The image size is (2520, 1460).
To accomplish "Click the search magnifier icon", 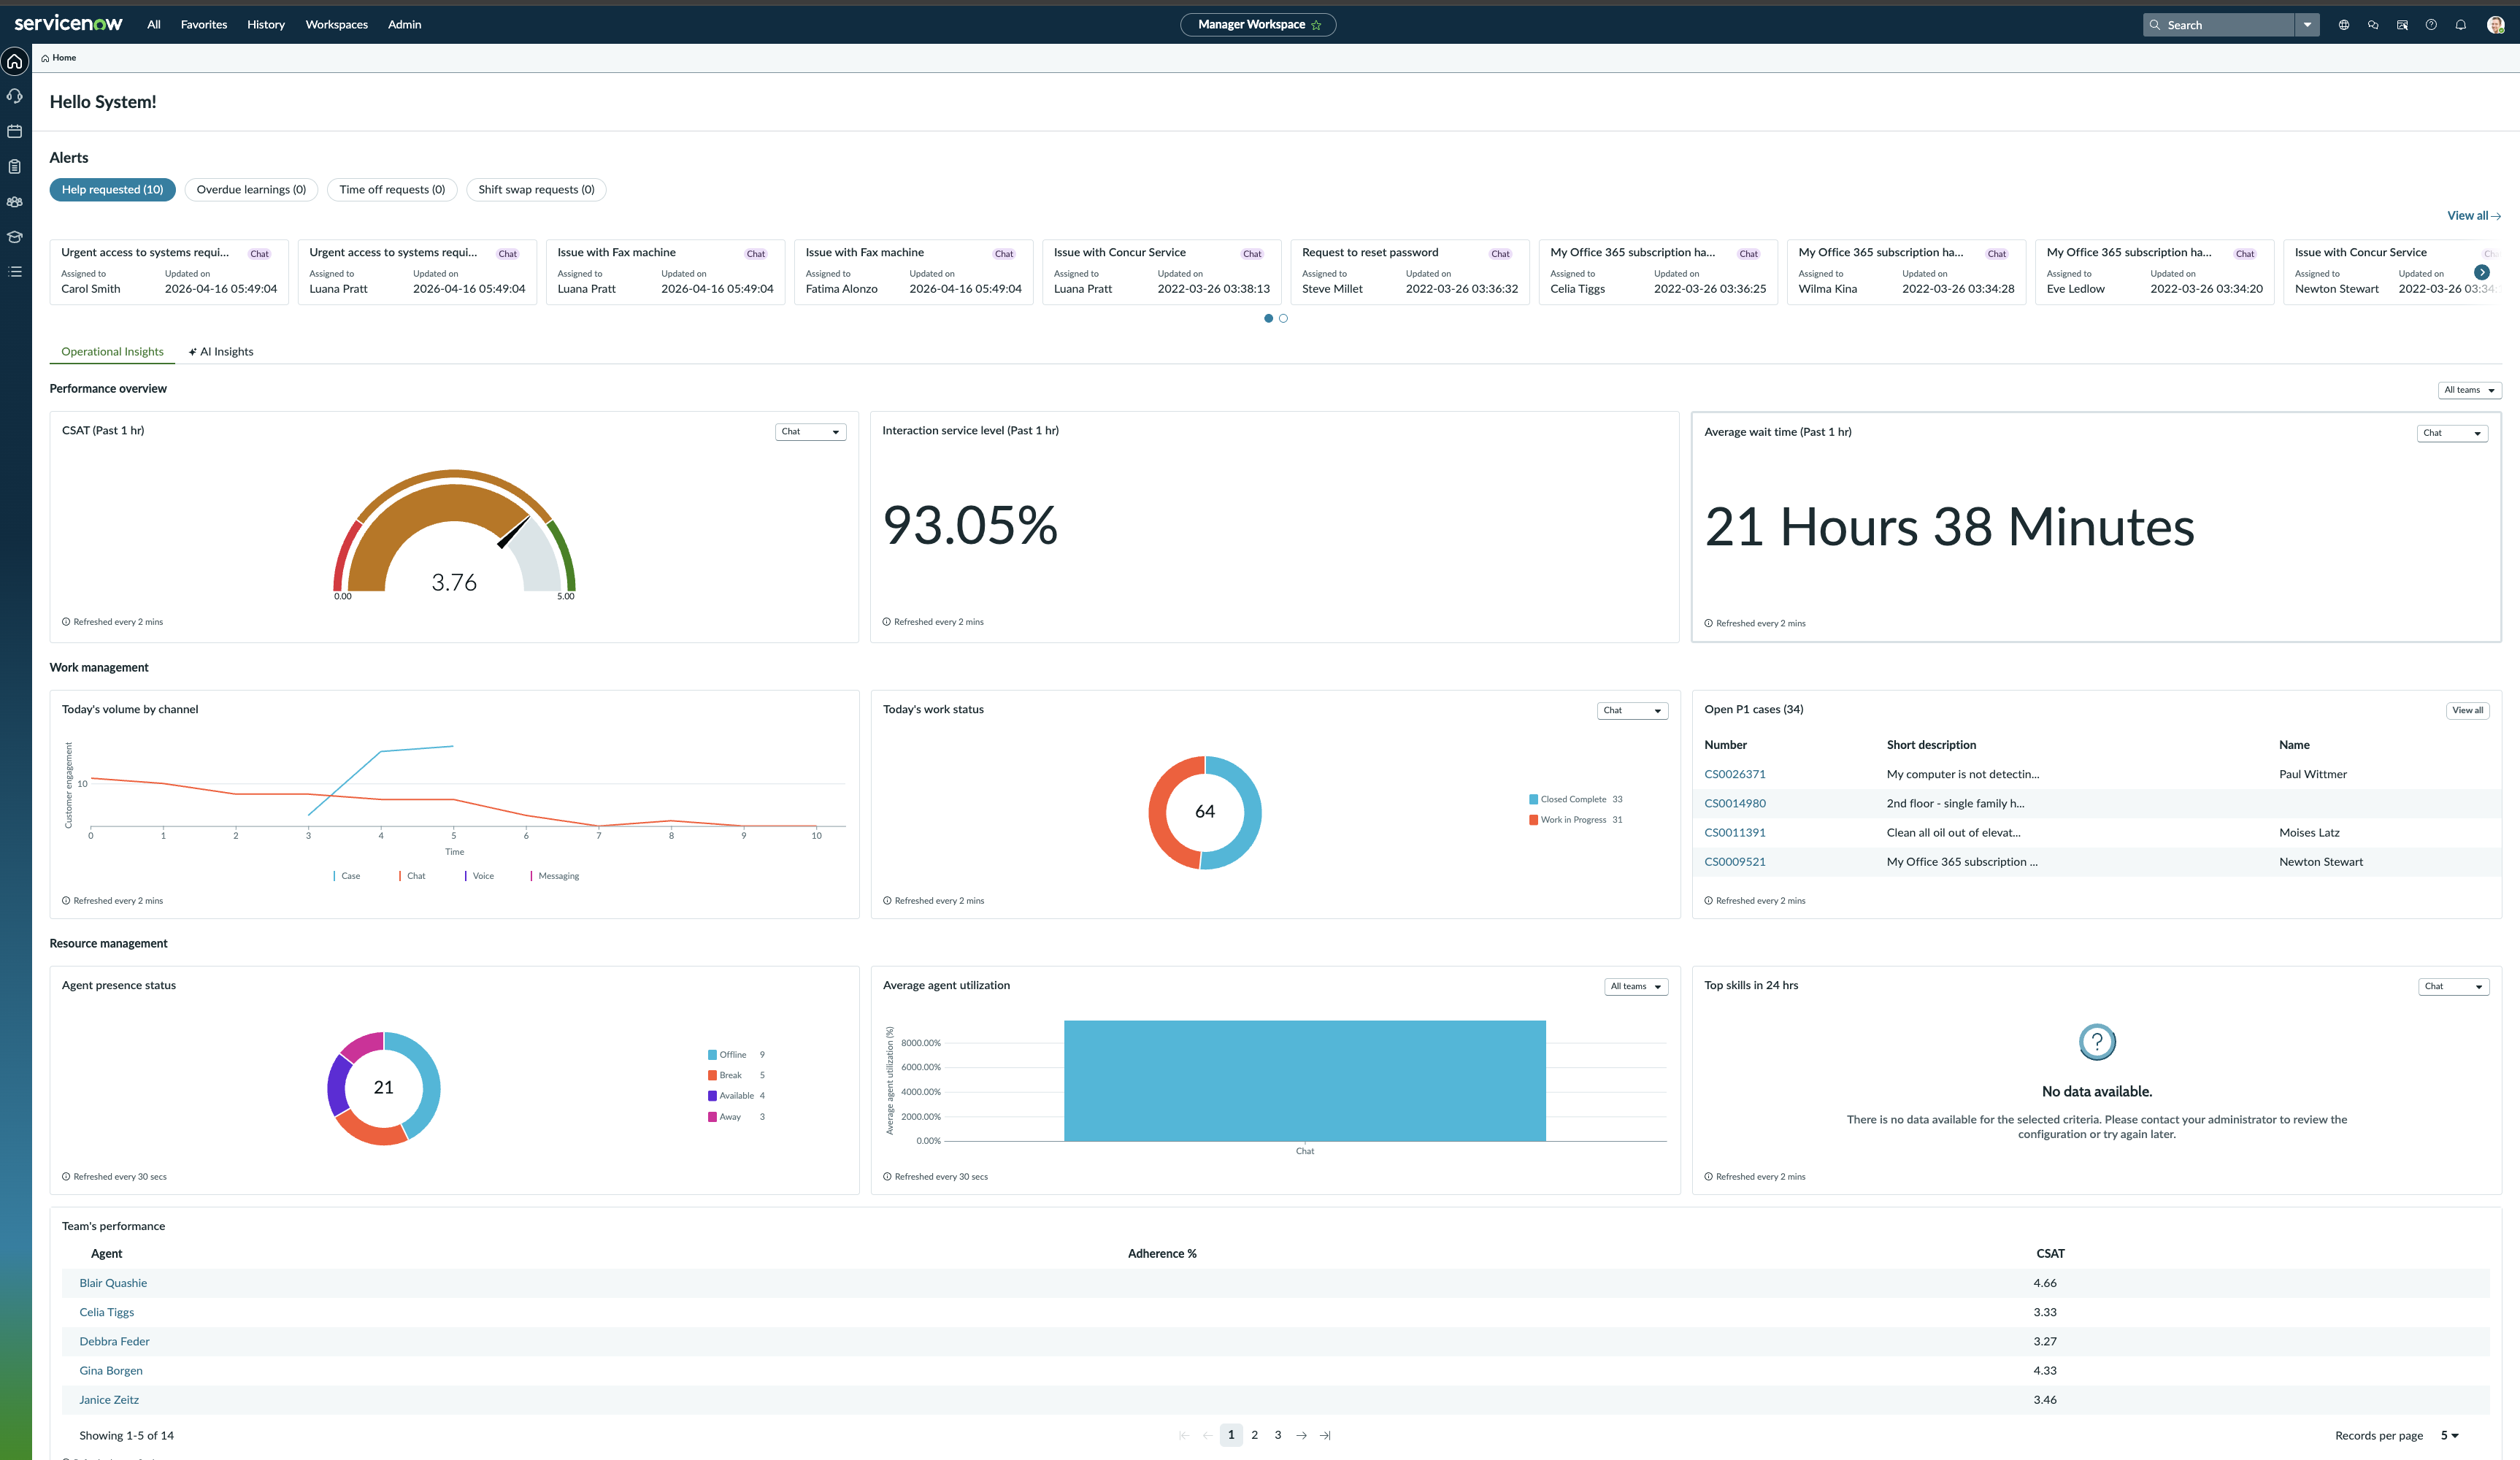I will (x=2155, y=25).
